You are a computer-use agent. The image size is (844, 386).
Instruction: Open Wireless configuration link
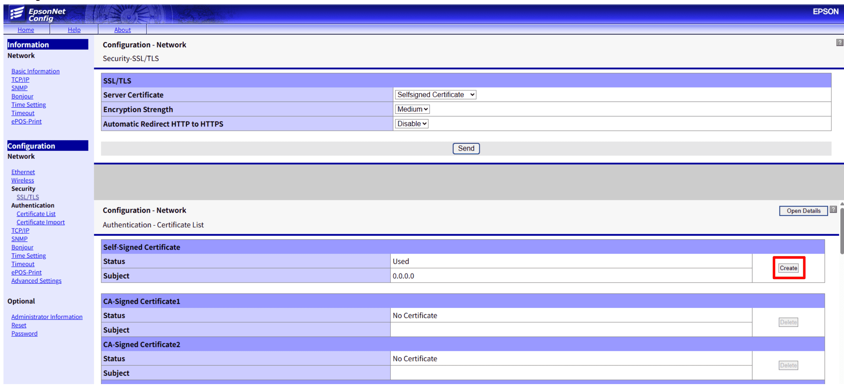click(23, 180)
